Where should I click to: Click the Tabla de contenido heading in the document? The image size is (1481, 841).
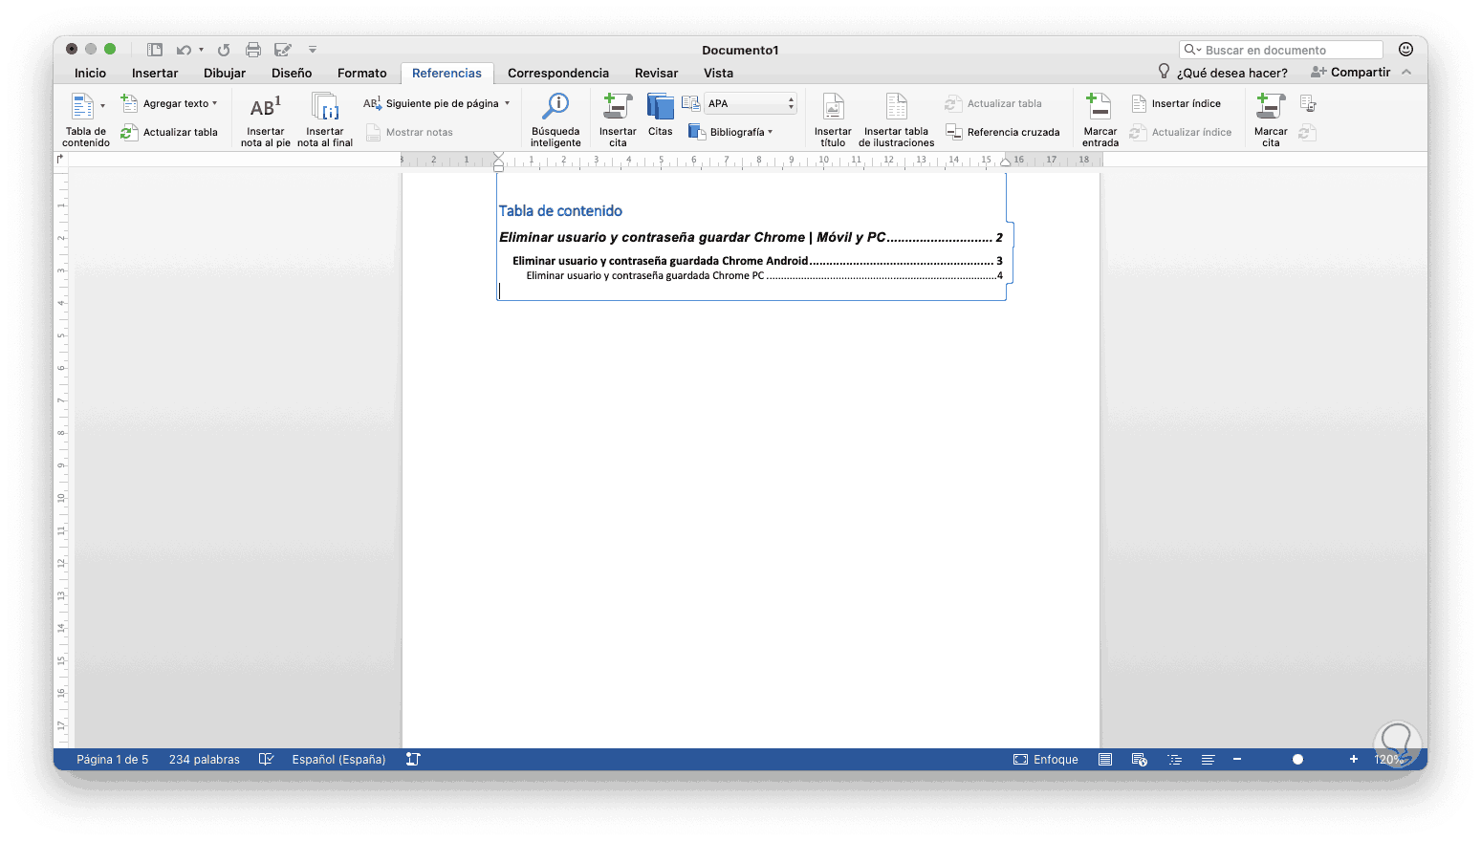560,211
